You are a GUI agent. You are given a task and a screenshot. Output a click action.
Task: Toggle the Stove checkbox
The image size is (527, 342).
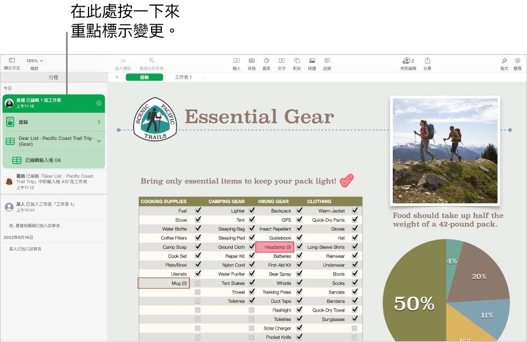pos(198,220)
